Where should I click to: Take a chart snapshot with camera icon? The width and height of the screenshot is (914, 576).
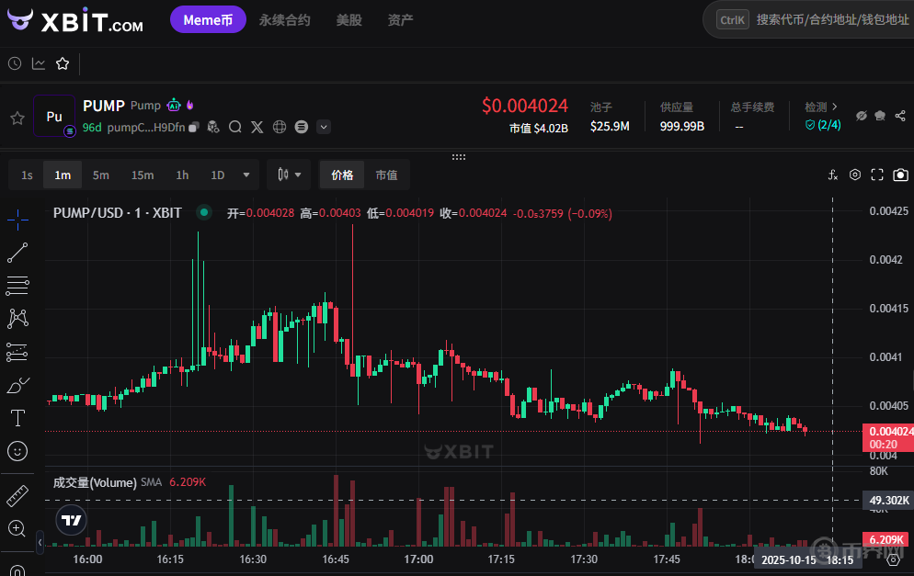(900, 175)
